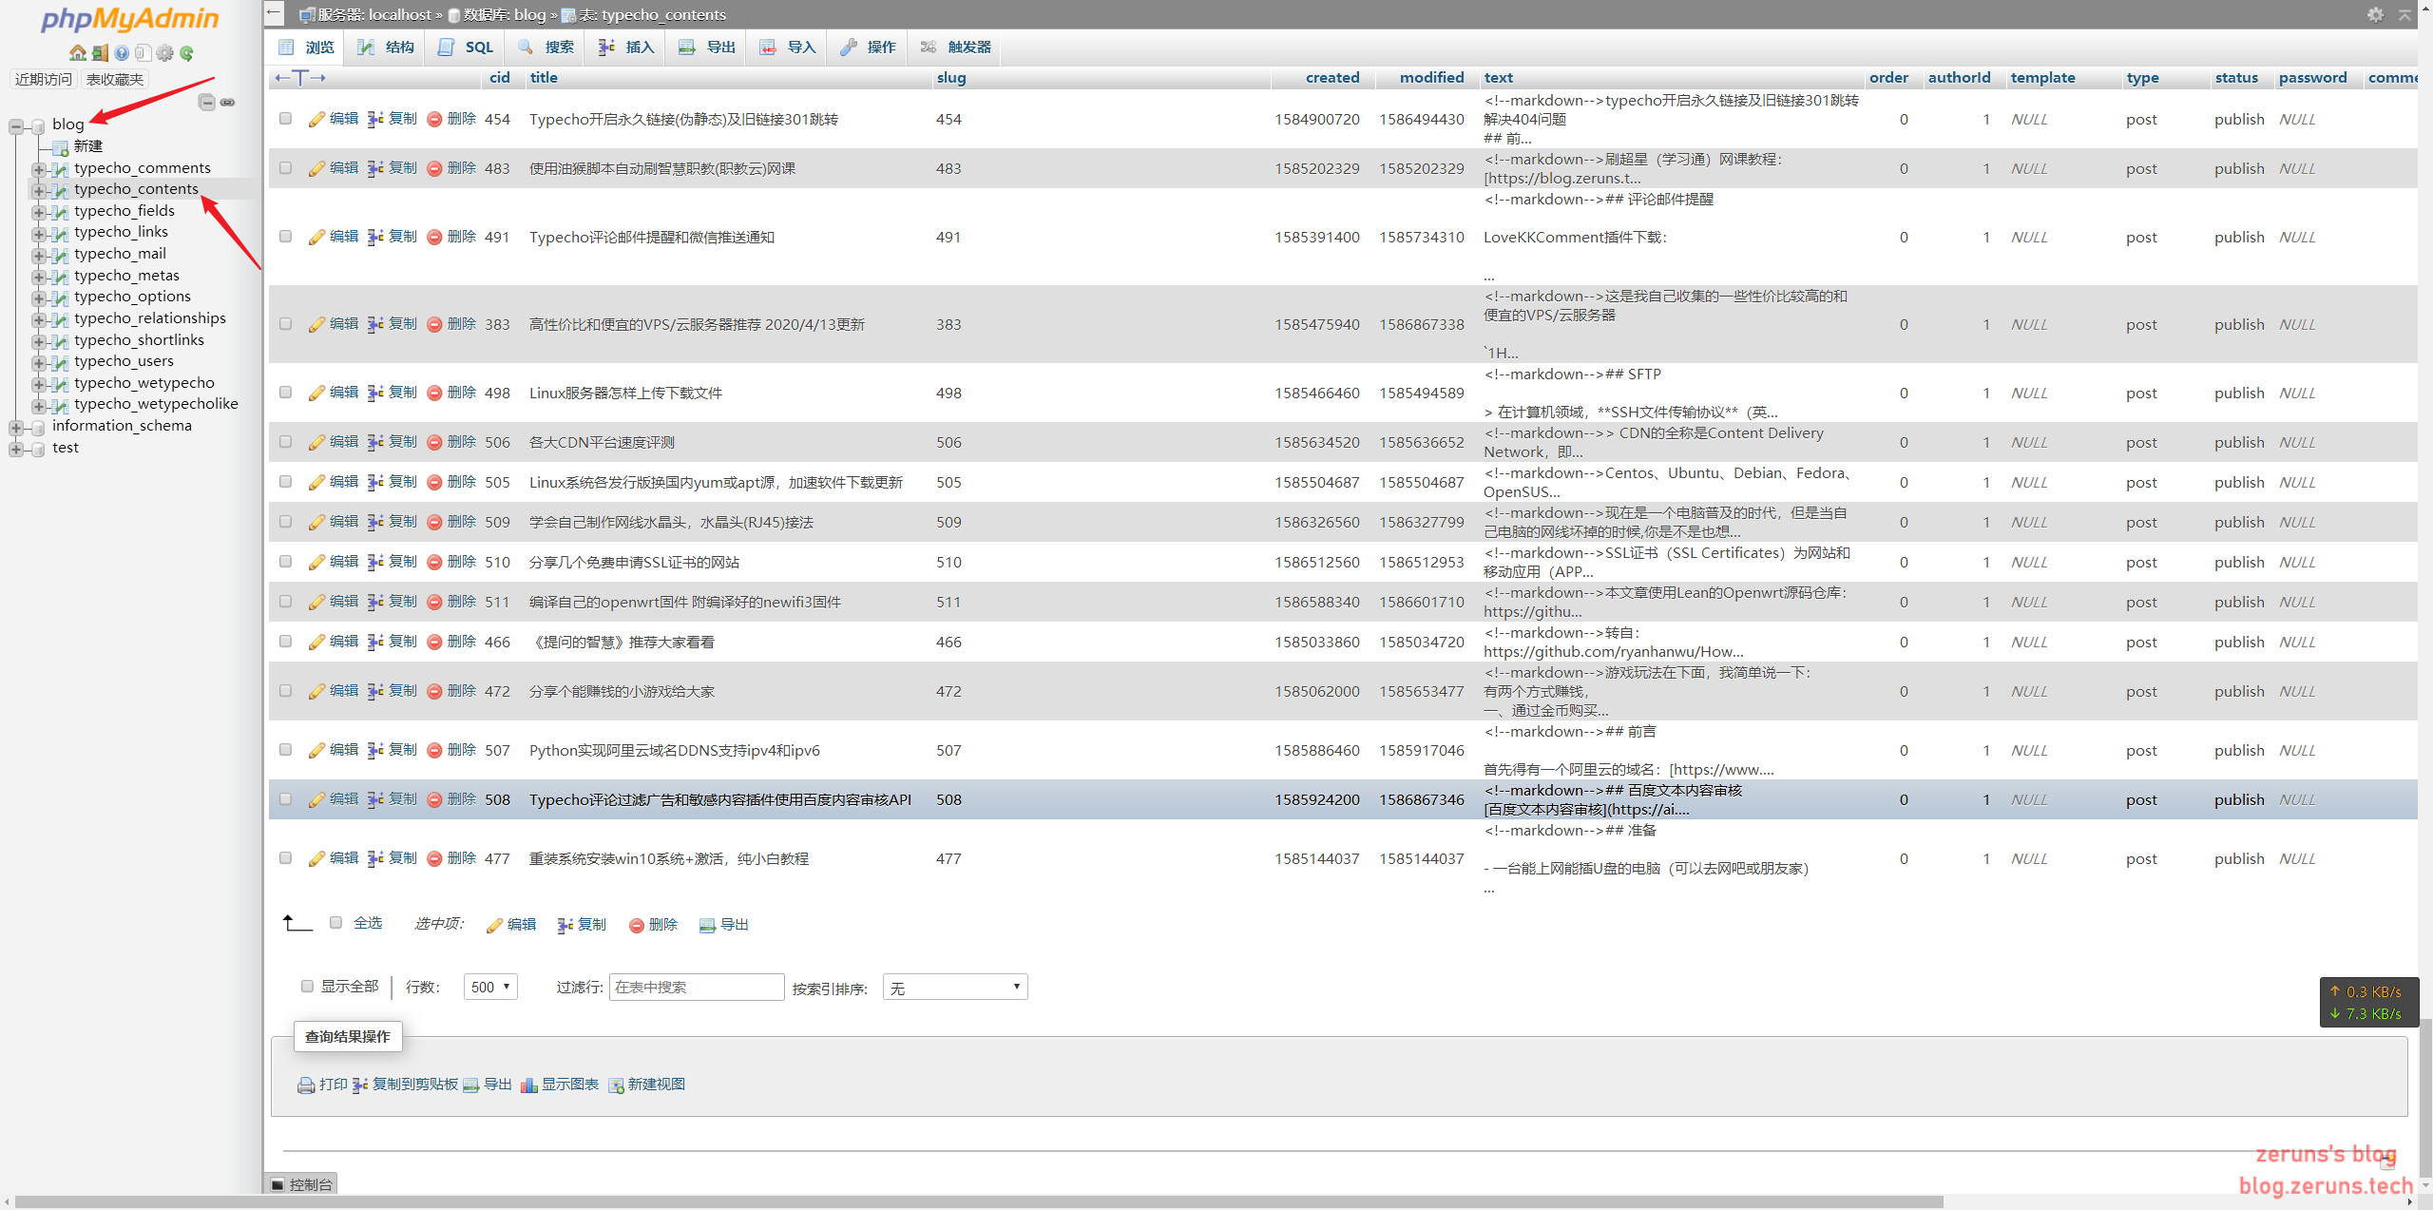Expand the information_schema database node
The image size is (2433, 1210).
[16, 428]
